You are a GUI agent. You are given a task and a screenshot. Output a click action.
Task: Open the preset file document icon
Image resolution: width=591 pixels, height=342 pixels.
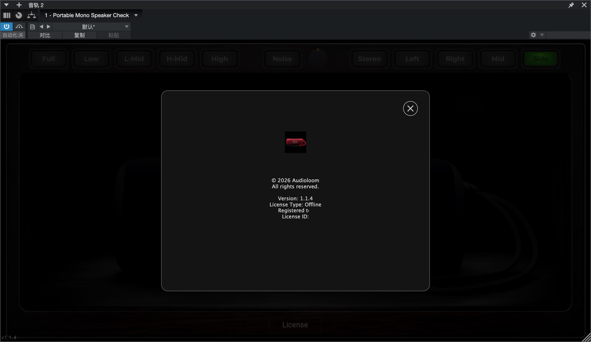pyautogui.click(x=32, y=27)
